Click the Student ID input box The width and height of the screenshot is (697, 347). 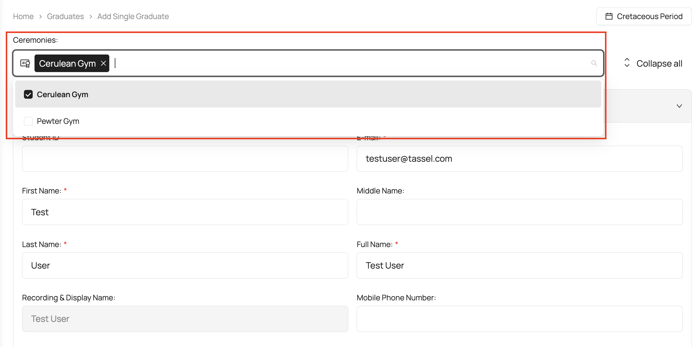point(185,159)
